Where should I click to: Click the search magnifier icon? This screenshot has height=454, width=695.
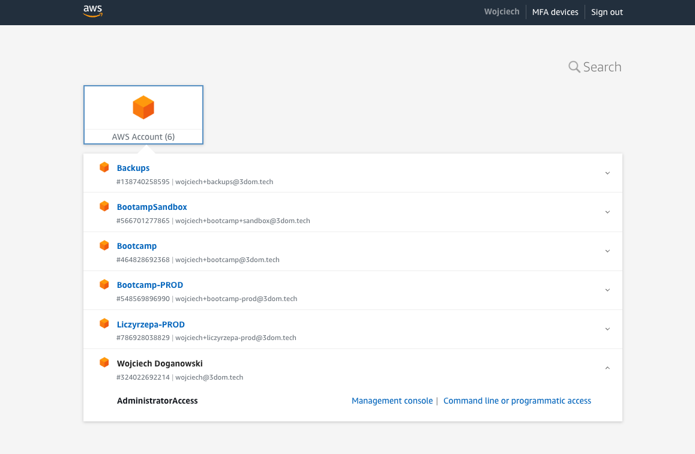[574, 67]
